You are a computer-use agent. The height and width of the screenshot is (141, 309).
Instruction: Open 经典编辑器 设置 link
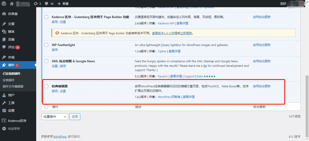click(63, 91)
